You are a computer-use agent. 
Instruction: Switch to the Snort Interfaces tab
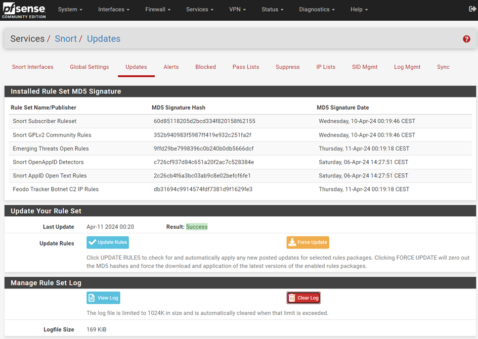32,67
